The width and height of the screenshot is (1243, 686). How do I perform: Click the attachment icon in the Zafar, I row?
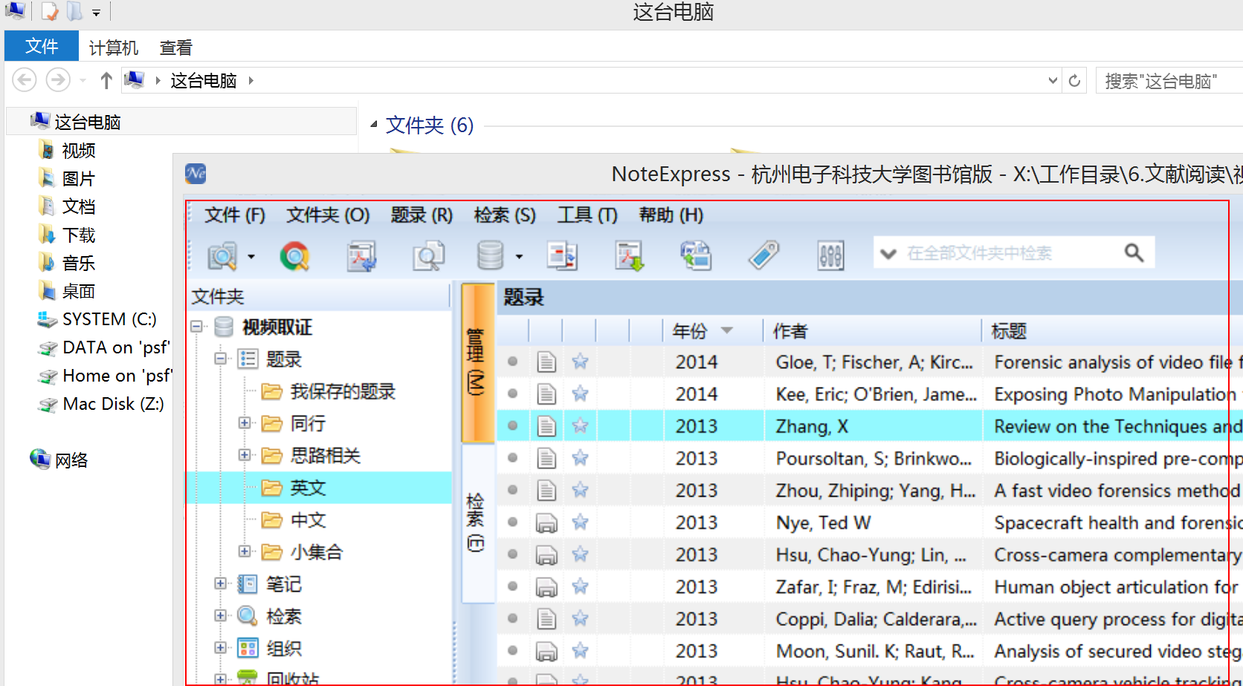(546, 587)
